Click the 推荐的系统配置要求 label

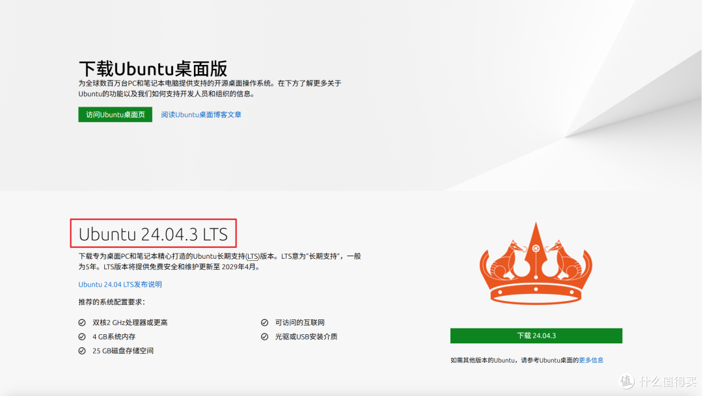[x=112, y=302]
